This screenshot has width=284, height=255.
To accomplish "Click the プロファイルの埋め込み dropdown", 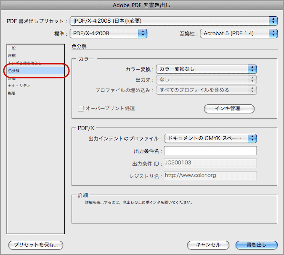I will 206,90.
